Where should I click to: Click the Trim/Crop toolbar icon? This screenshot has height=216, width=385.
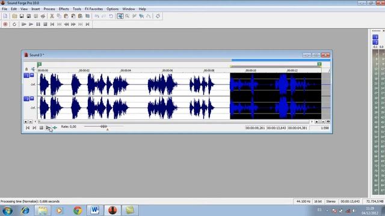point(87,16)
